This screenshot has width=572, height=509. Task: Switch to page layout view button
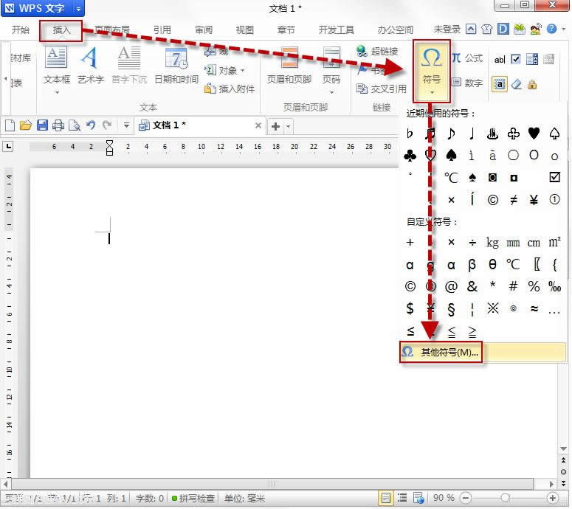pos(386,498)
